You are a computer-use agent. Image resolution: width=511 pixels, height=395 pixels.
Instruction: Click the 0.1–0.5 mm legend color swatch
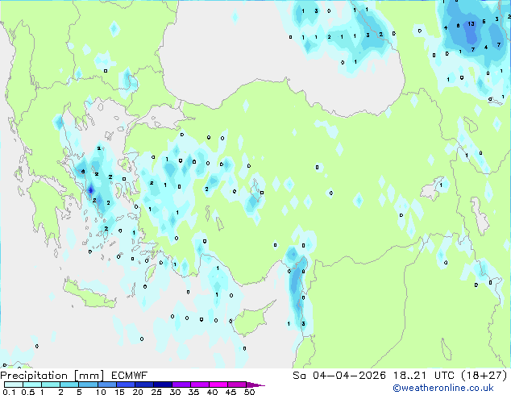click(14, 385)
